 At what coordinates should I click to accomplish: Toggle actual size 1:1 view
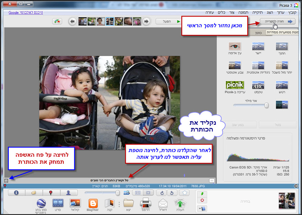click(137, 193)
